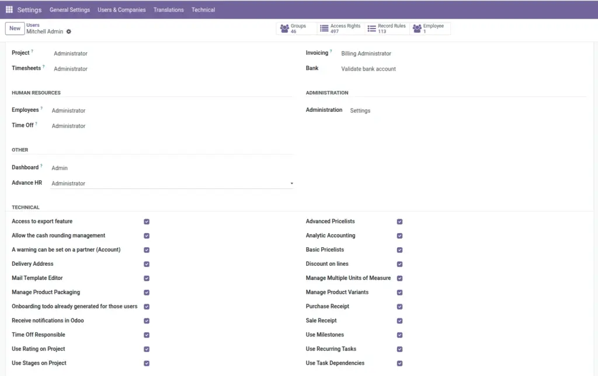Viewport: 598px width, 376px height.
Task: Toggle Sale Receipt checkbox
Action: [x=399, y=321]
